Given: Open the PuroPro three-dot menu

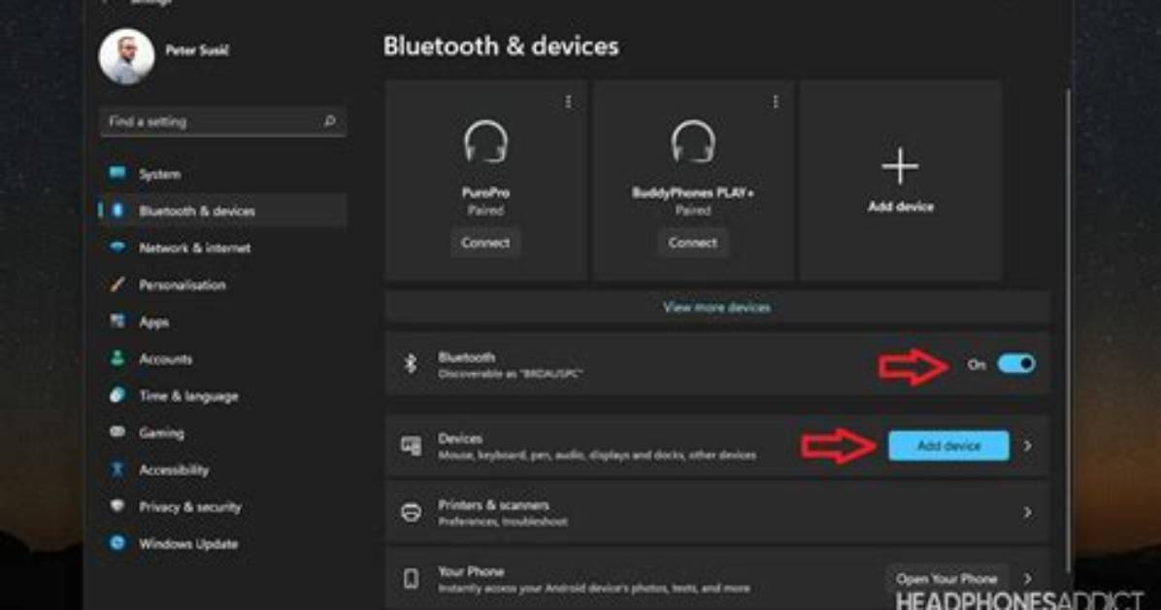Looking at the screenshot, I should click(x=568, y=102).
